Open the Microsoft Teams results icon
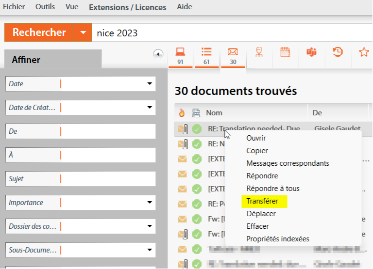This screenshot has height=269, width=373. point(311,52)
